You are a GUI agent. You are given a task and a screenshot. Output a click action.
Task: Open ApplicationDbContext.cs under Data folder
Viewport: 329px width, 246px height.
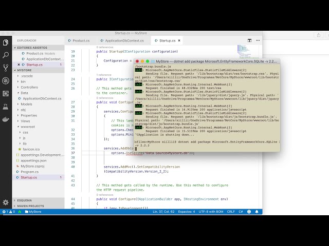click(x=39, y=98)
